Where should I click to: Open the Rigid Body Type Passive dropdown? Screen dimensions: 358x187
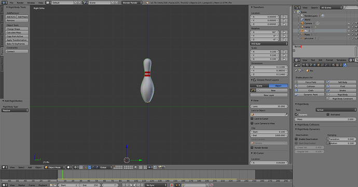(x=15, y=111)
